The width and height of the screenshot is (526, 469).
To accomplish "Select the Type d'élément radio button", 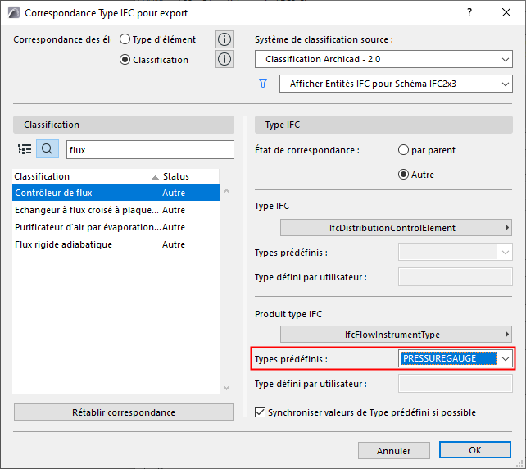I will 125,39.
